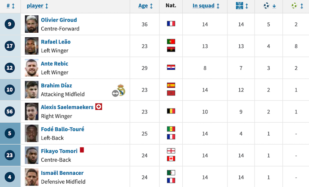
Task: Click the red card icon beside Fikayo Tomori
Action: point(82,150)
